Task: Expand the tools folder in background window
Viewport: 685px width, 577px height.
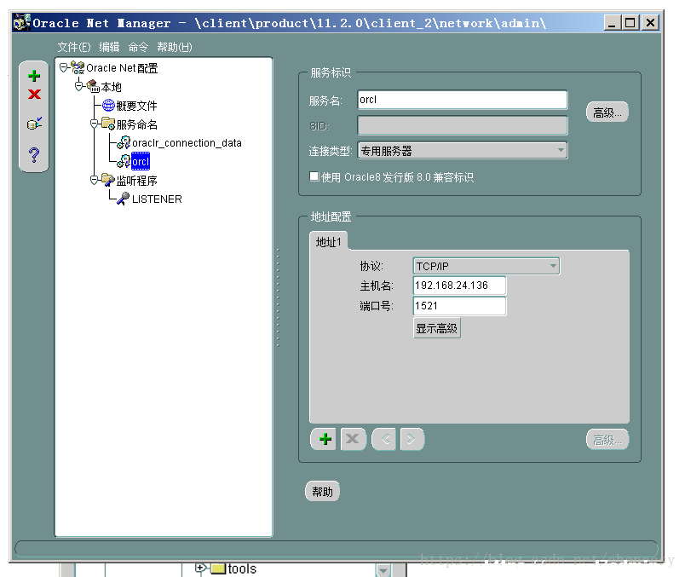Action: (200, 568)
